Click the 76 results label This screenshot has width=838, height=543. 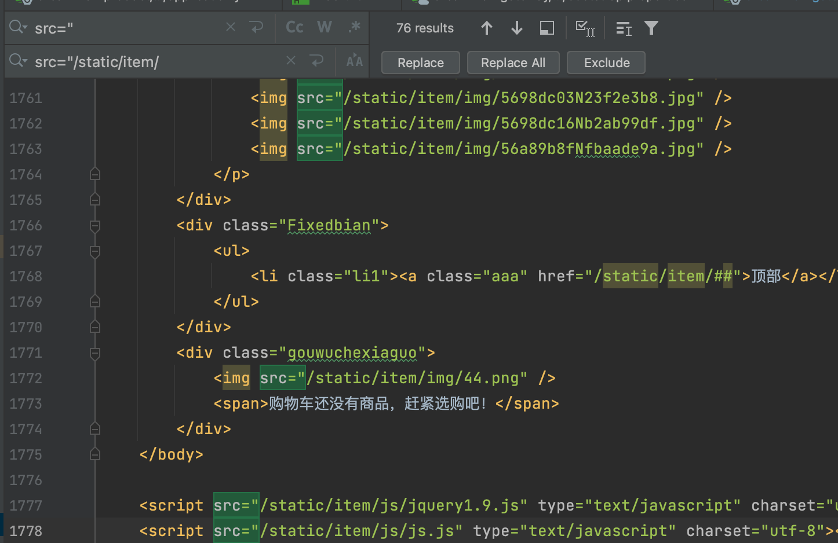coord(425,28)
